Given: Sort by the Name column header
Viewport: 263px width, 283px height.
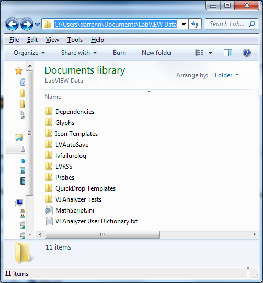Looking at the screenshot, I should click(53, 97).
